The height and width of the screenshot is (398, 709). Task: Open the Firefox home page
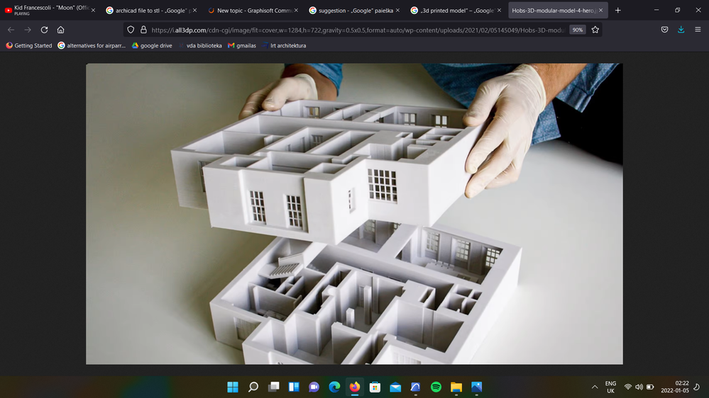60,30
